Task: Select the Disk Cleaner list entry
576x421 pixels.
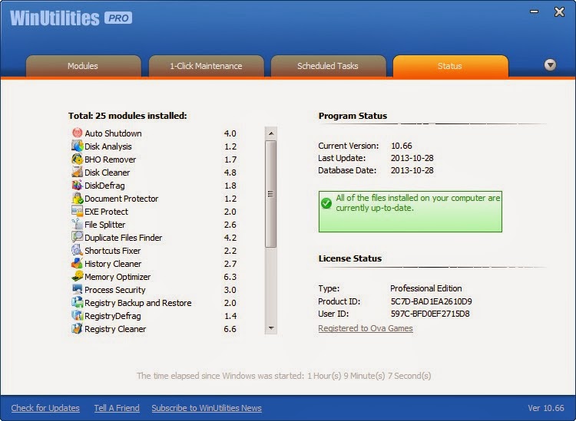Action: 108,173
